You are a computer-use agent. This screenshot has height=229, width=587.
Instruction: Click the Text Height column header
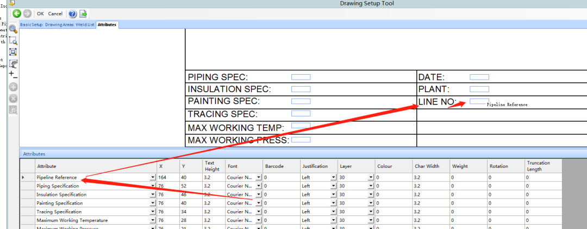coord(214,166)
